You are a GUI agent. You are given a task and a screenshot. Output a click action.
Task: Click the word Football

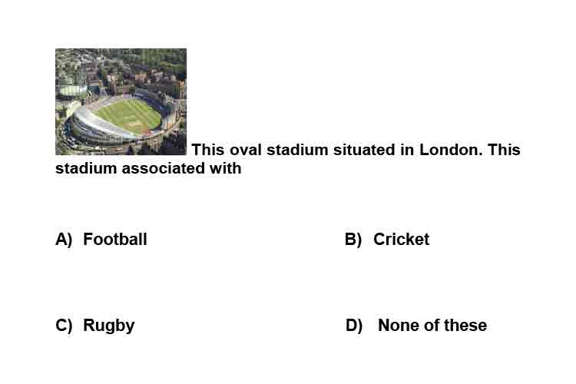pos(115,239)
